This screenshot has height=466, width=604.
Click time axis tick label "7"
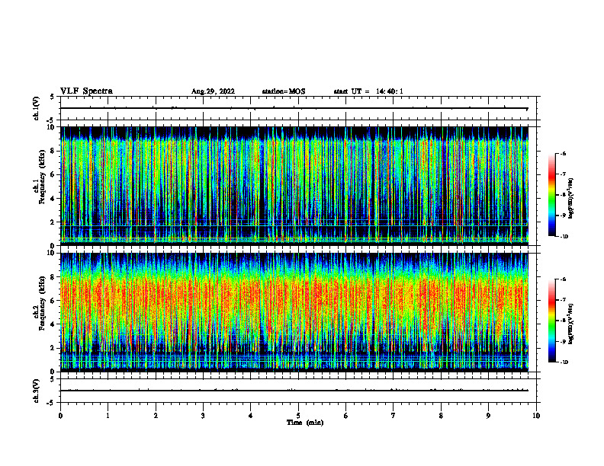tap(394, 416)
